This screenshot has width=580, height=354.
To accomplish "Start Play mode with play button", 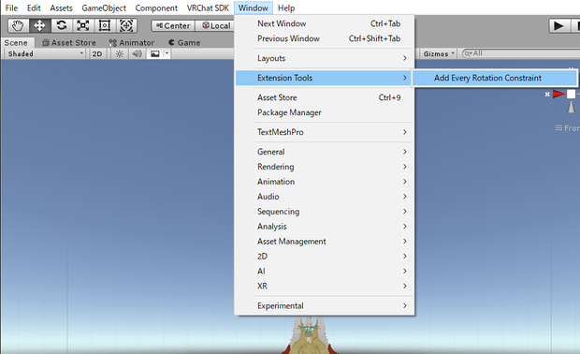I will (x=558, y=26).
